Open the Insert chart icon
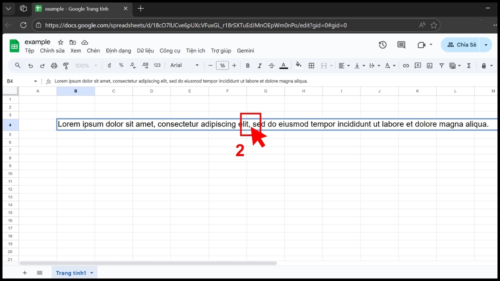The width and height of the screenshot is (500, 281). point(430,65)
